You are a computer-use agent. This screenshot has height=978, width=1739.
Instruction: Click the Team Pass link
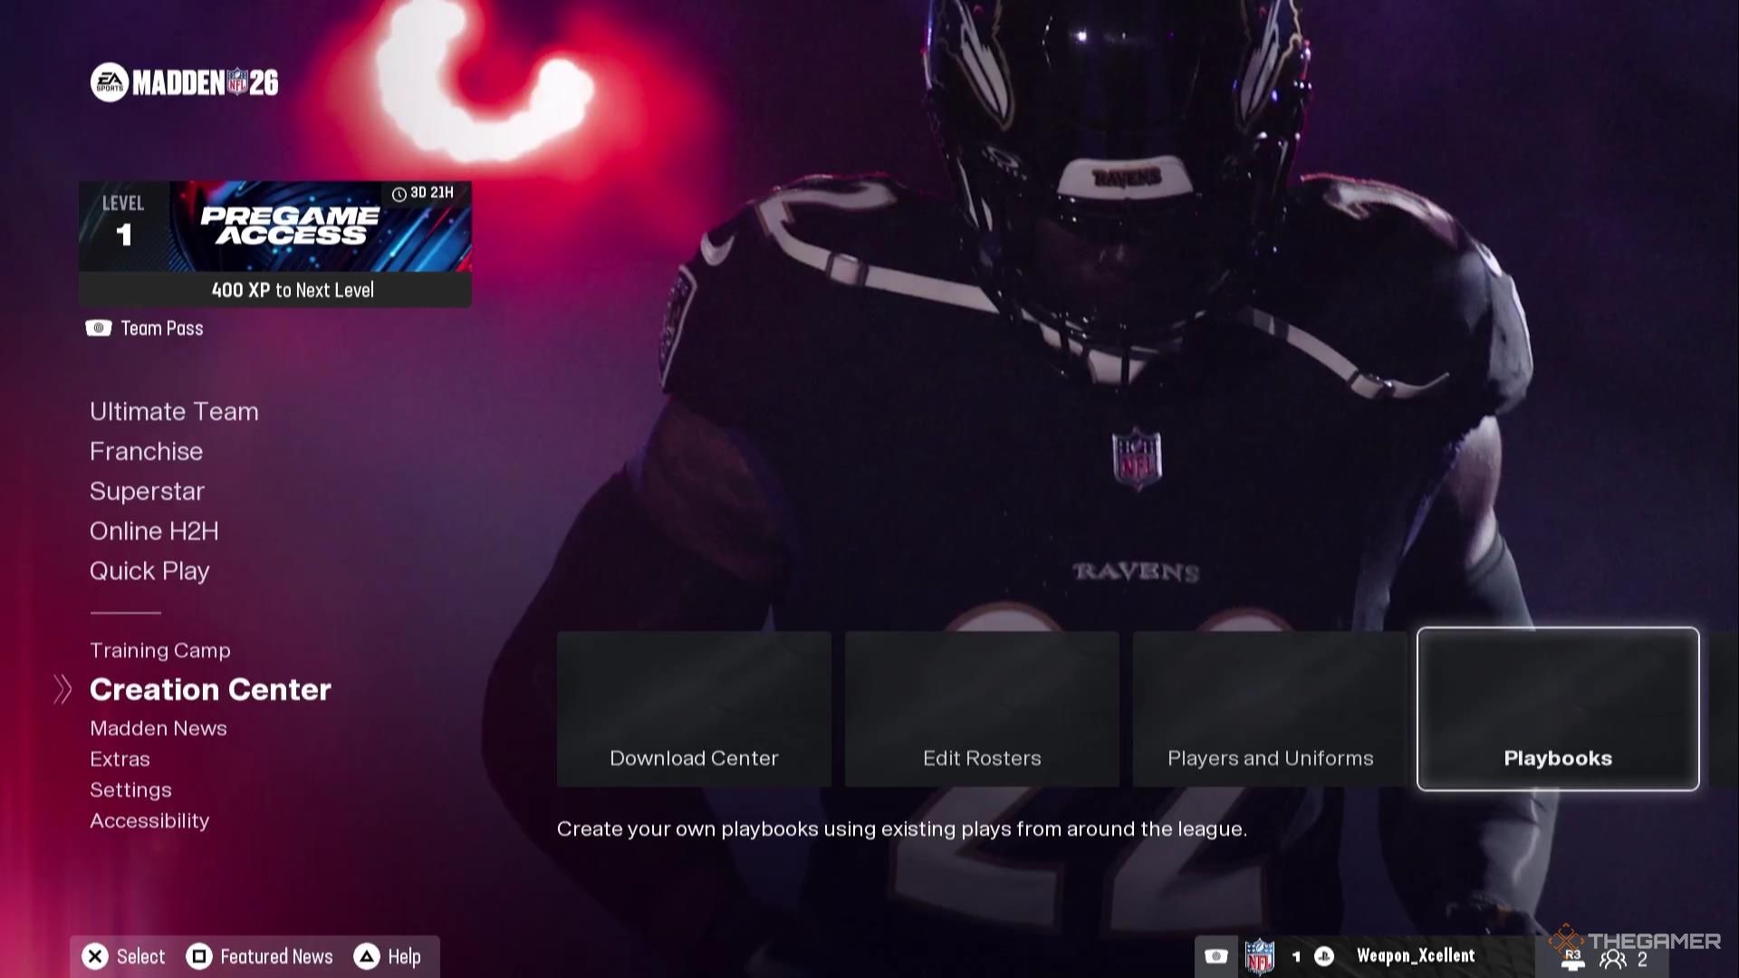pos(162,328)
